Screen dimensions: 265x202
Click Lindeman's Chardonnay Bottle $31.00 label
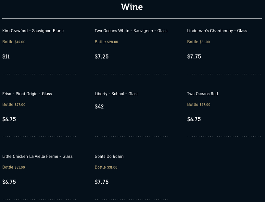click(198, 42)
